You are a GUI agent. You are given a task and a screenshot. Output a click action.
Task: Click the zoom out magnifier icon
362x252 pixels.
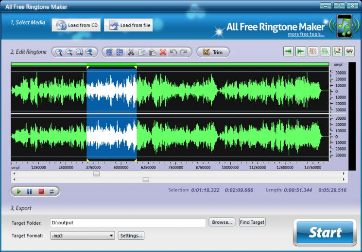click(69, 52)
